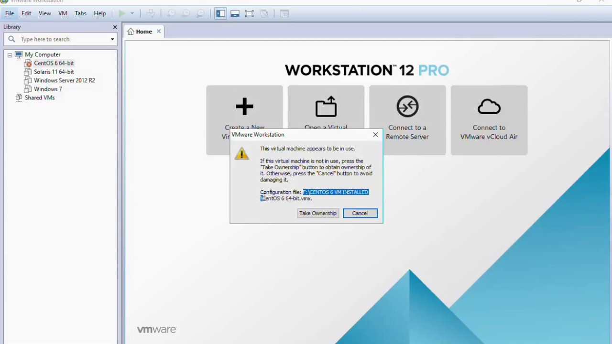Click the Solaris 11 VM icon
The width and height of the screenshot is (612, 344).
point(28,72)
